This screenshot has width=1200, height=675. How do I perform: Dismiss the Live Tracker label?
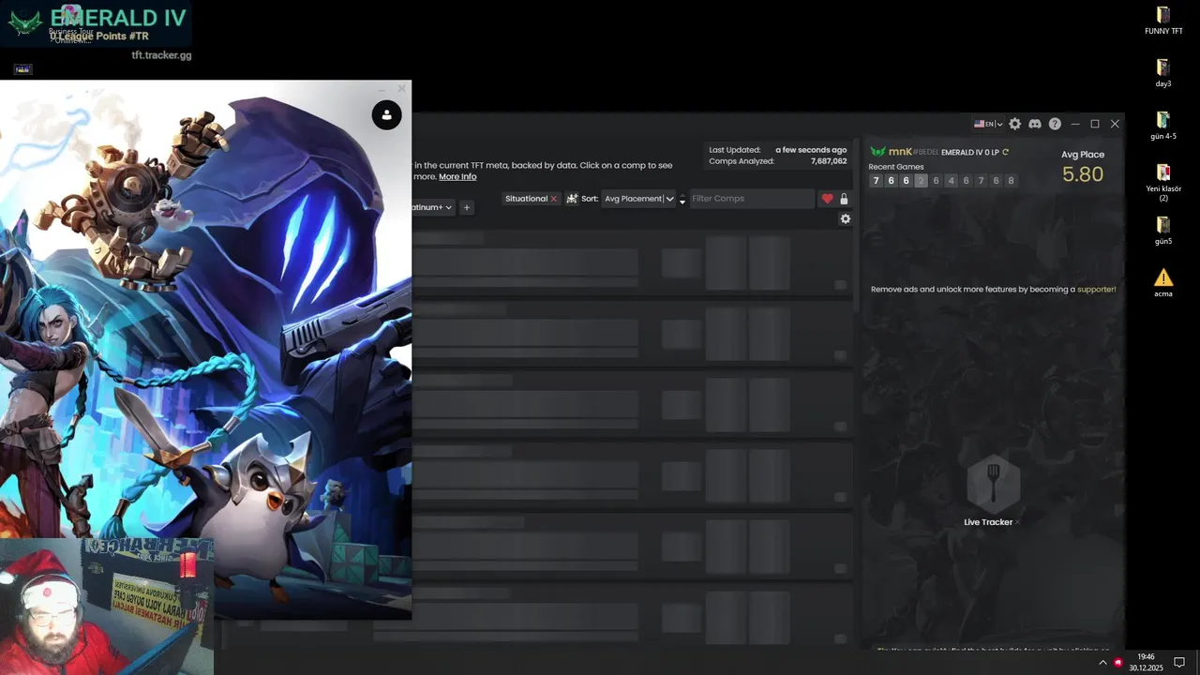[x=1017, y=522]
